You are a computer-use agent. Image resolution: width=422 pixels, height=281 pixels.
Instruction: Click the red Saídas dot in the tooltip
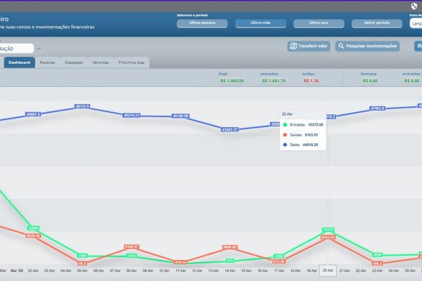(x=285, y=135)
